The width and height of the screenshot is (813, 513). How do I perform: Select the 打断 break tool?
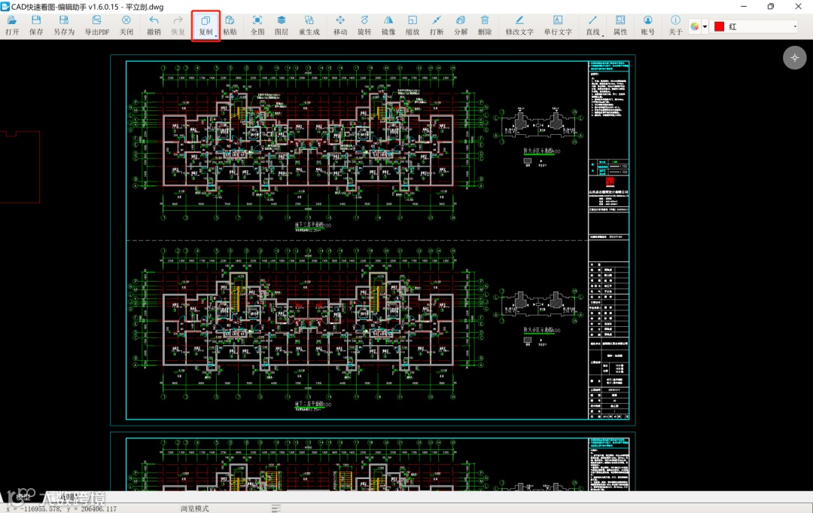pyautogui.click(x=437, y=26)
